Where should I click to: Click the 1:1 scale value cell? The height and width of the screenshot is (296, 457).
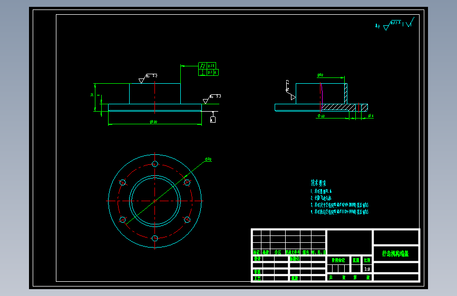(x=367, y=269)
